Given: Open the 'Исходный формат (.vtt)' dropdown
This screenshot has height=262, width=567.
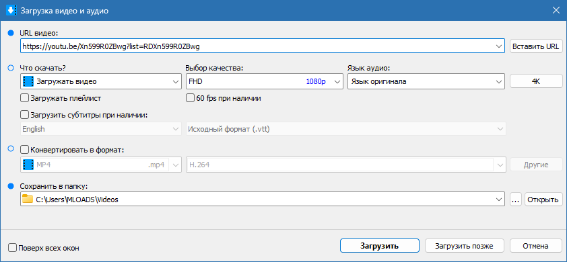Looking at the screenshot, I should 345,129.
